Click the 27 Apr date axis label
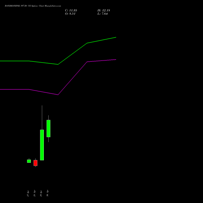203x203 pixels. pyautogui.click(x=28, y=193)
